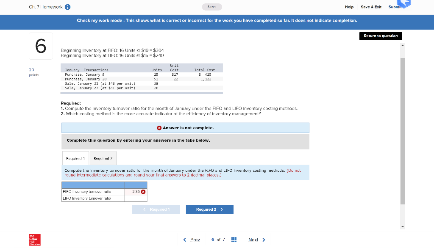This screenshot has height=248, width=434.
Task: Click the info icon beside Ch. 7 Homework
Action: (x=67, y=7)
